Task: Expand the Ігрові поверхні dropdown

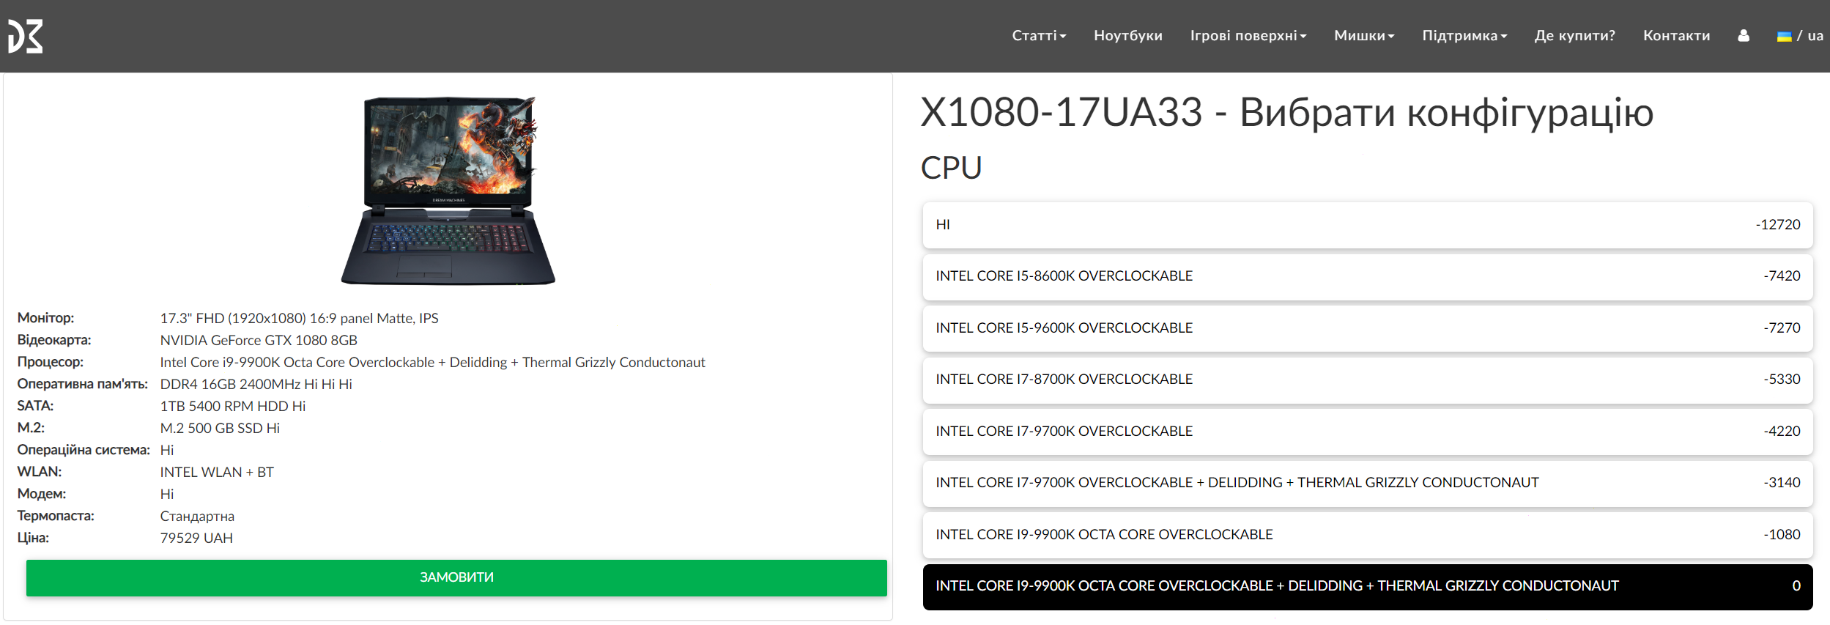Action: [x=1248, y=35]
